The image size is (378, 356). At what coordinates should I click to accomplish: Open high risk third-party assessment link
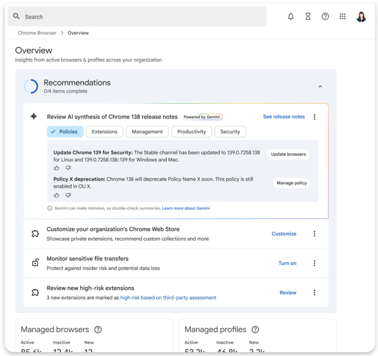coord(168,298)
